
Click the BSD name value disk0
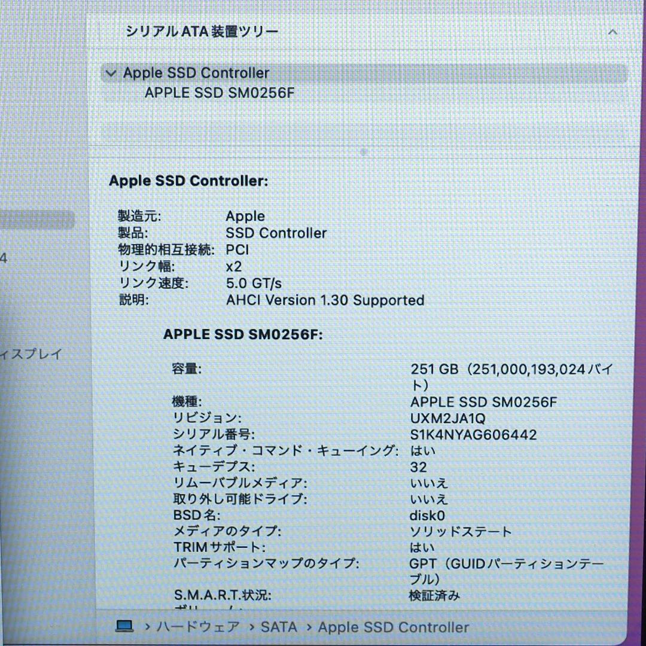click(427, 516)
